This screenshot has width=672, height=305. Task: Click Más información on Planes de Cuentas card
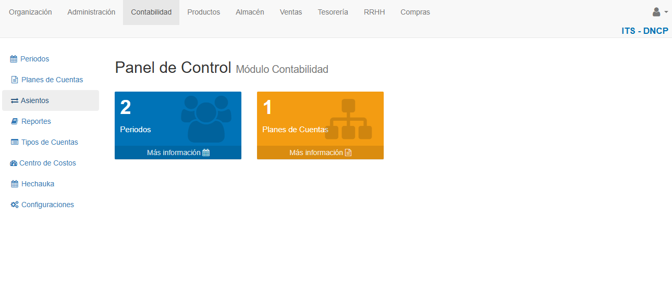coord(320,152)
